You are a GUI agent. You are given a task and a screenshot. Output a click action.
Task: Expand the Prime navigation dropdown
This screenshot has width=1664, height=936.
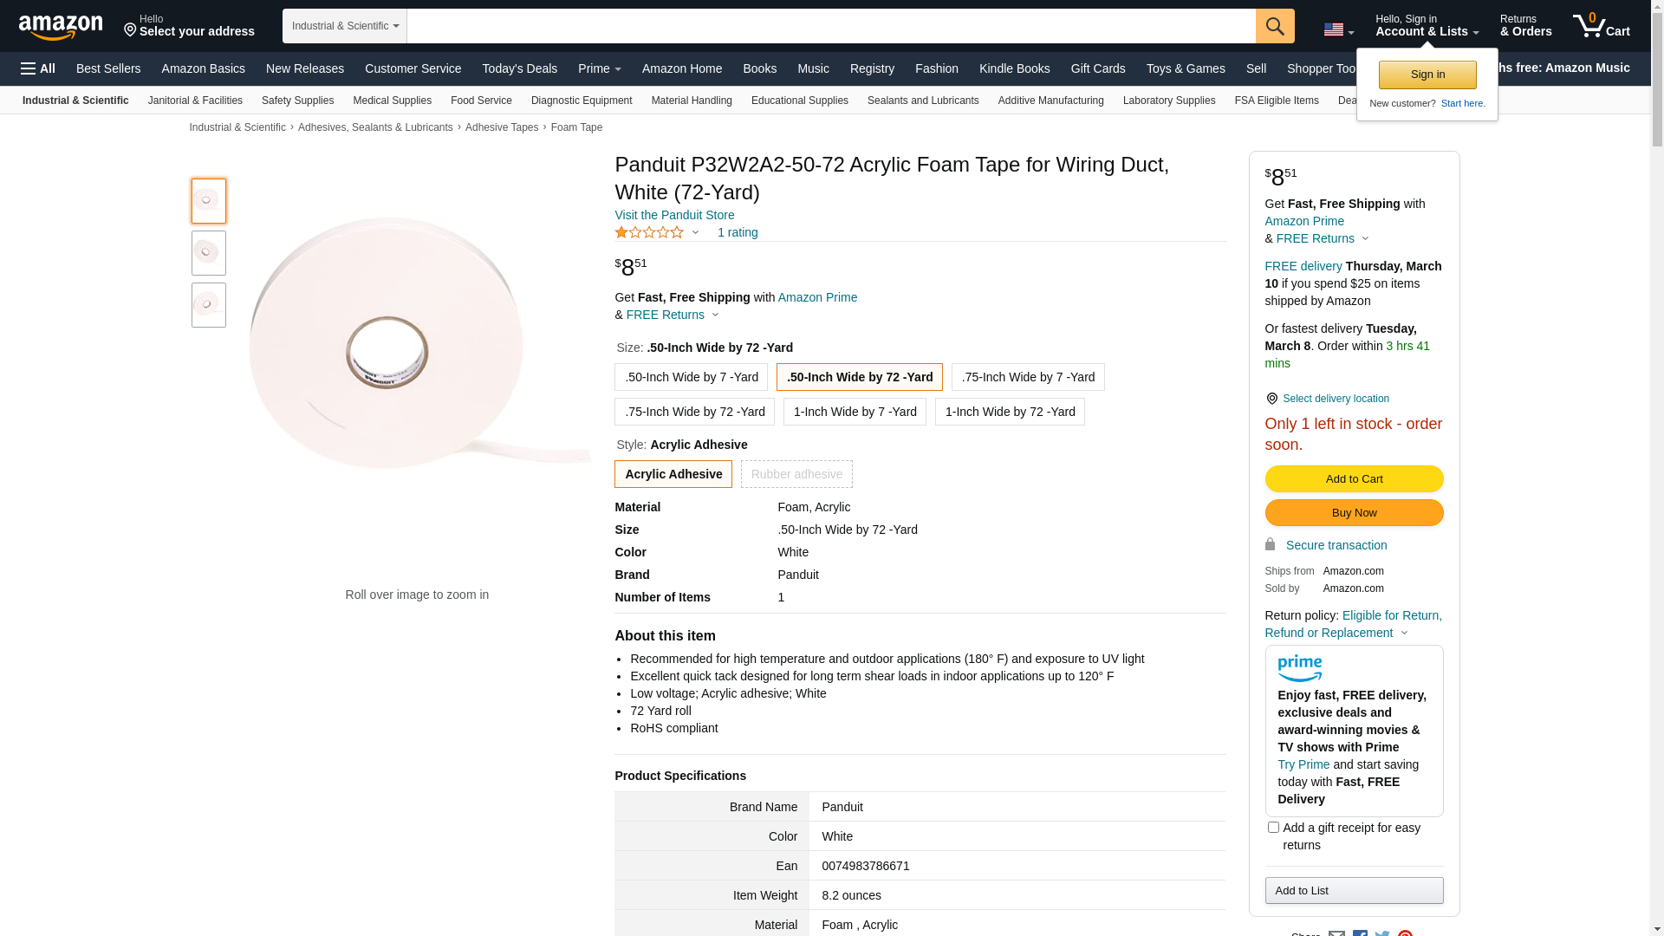(x=599, y=68)
